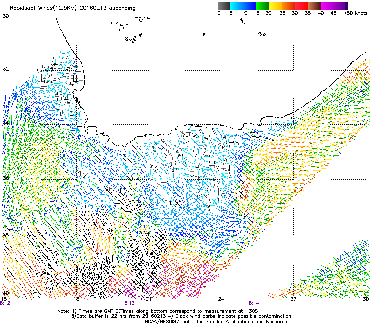Click the title text 'Rapidscat Winds(12.5KM) 20160213 ascending'
The height and width of the screenshot is (325, 370).
pyautogui.click(x=73, y=8)
